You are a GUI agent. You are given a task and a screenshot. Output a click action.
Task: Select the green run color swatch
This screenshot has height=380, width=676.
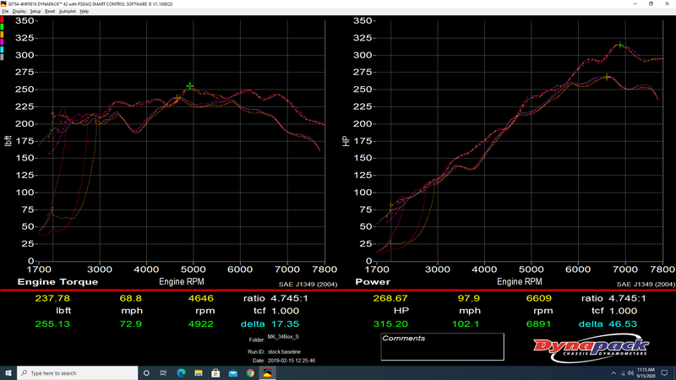pyautogui.click(x=3, y=25)
